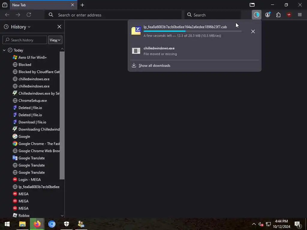This screenshot has width=307, height=230.
Task: Click the history list scrollbar
Action: coord(62,115)
